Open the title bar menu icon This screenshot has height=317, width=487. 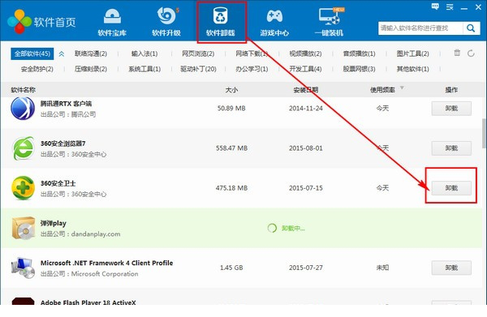coord(450,6)
